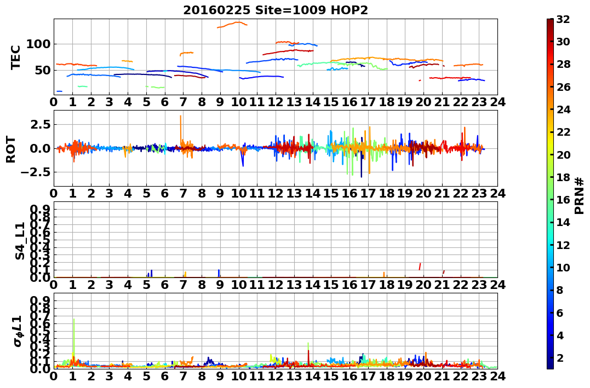590x388 pixels.
Task: Click the 32 label on the PRN colorbar
Action: click(563, 19)
